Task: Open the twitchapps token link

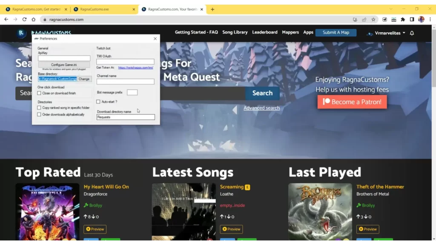Action: [136, 68]
